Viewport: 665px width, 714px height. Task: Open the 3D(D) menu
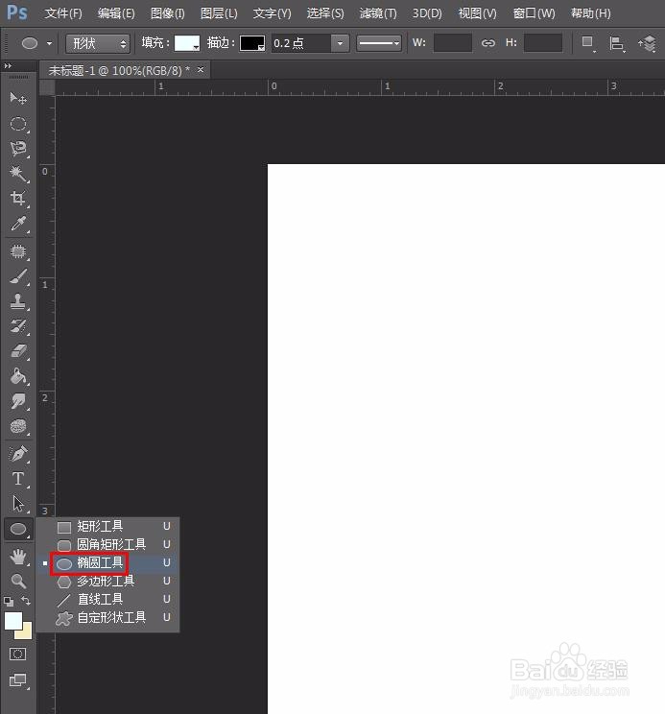tap(427, 13)
